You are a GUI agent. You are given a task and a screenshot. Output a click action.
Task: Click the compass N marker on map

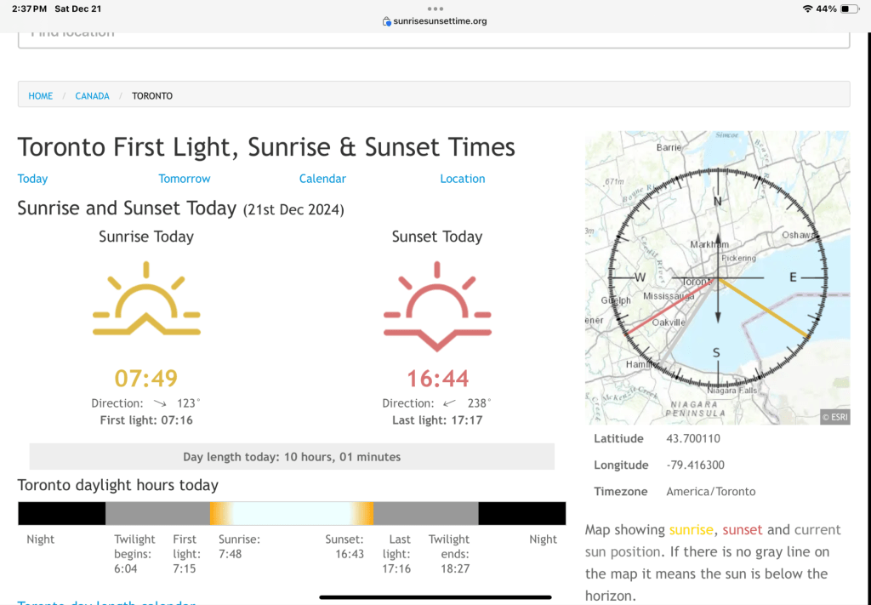click(x=717, y=201)
